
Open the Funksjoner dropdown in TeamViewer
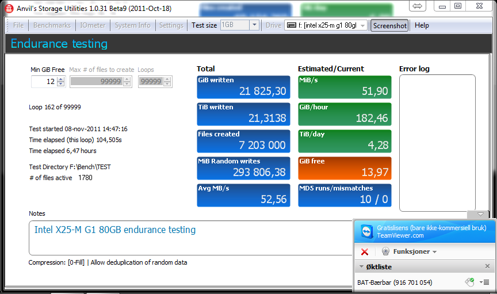click(x=415, y=251)
